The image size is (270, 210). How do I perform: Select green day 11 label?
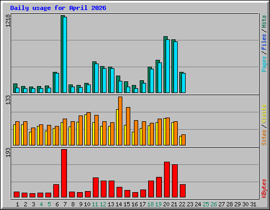pyautogui.click(x=95, y=204)
